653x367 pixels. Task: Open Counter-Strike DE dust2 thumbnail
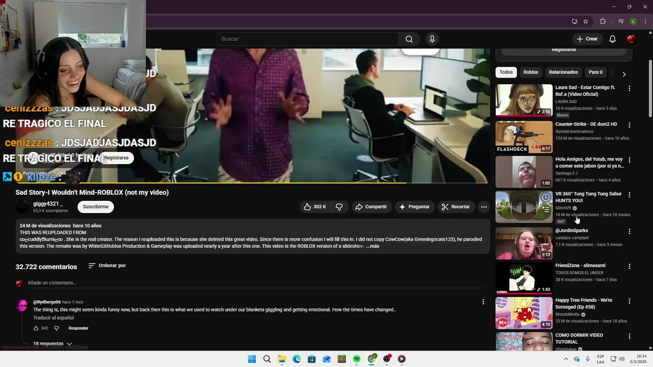524,137
